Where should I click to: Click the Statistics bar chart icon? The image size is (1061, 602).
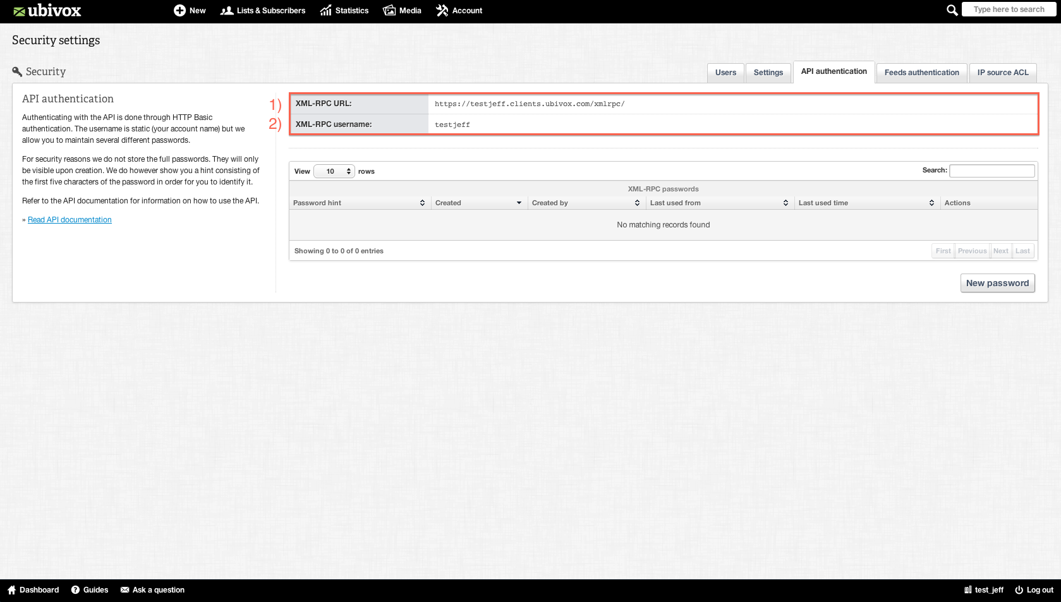pyautogui.click(x=325, y=10)
